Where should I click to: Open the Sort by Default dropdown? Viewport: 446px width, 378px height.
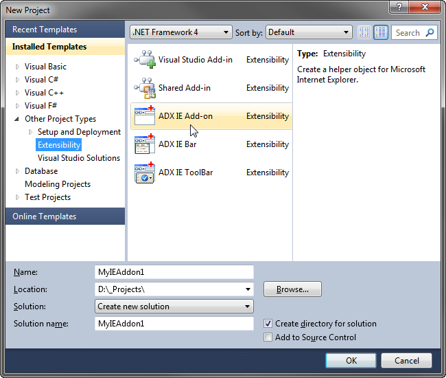309,32
